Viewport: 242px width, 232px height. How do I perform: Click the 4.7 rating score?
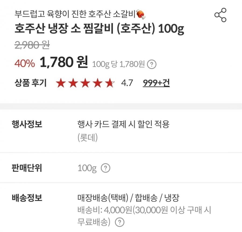[x=127, y=83]
